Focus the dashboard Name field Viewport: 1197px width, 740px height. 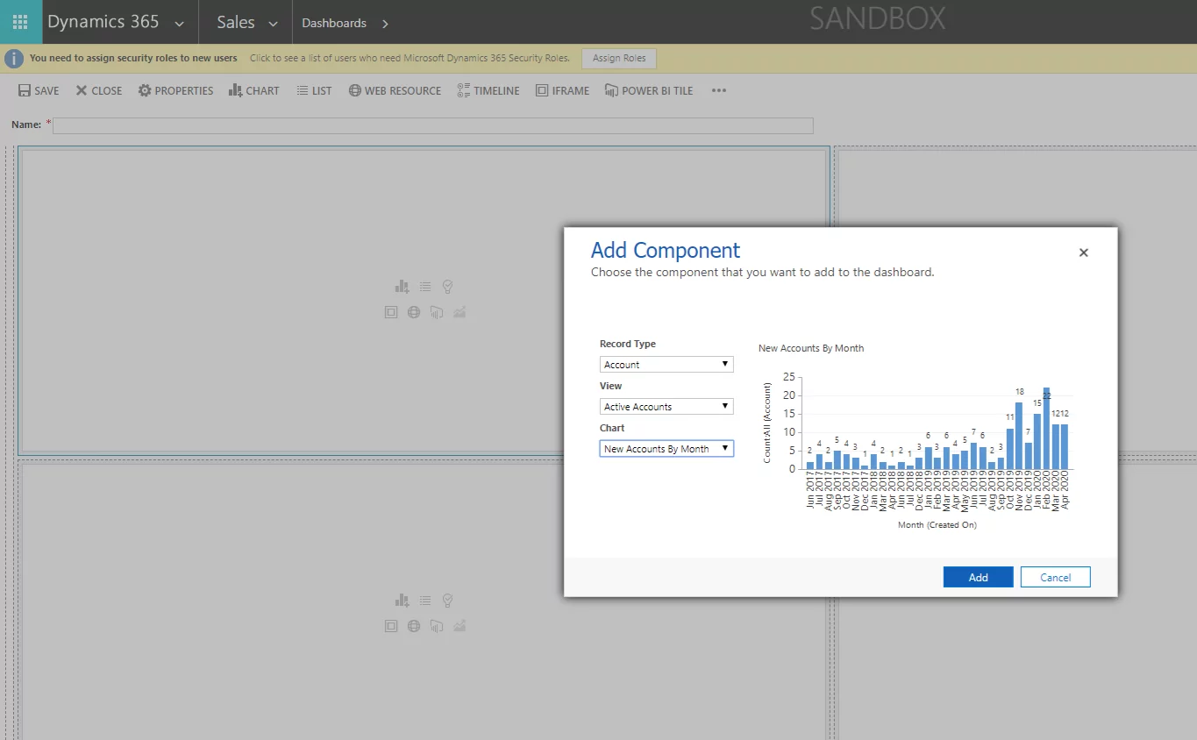432,125
